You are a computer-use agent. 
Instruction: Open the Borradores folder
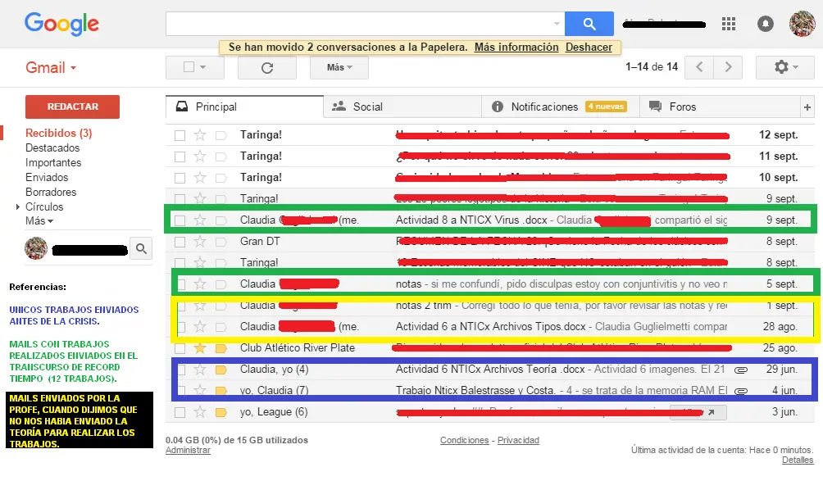tap(51, 192)
